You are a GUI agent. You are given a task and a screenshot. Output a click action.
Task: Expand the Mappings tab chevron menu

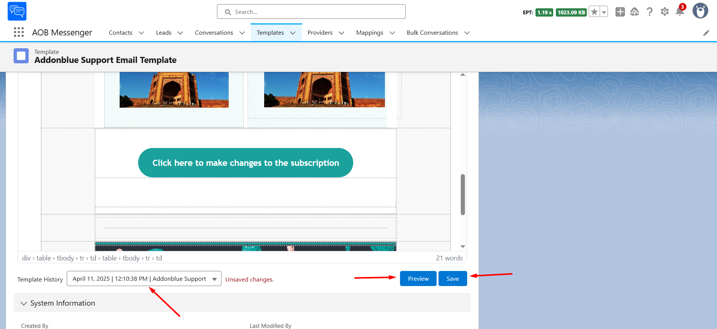pos(392,33)
